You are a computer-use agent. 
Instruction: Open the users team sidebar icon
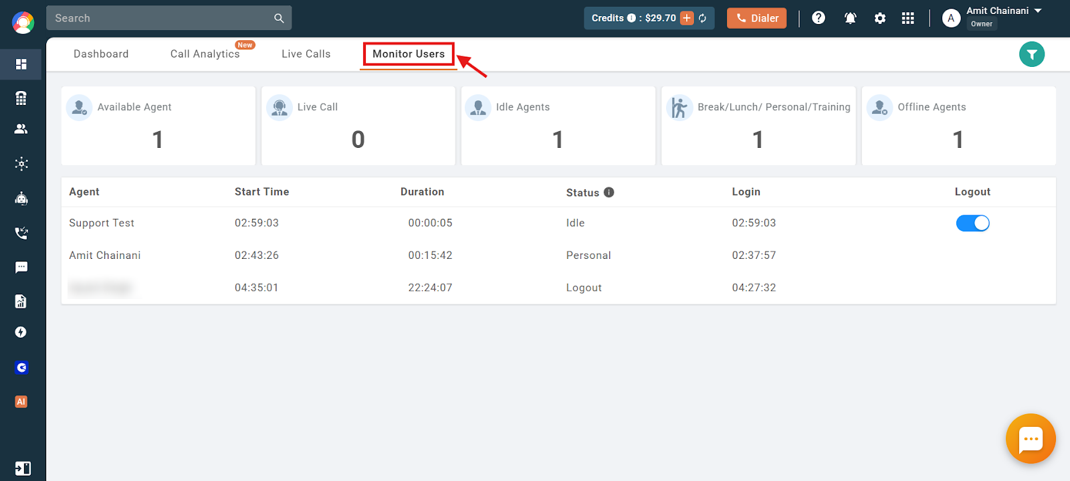tap(21, 129)
